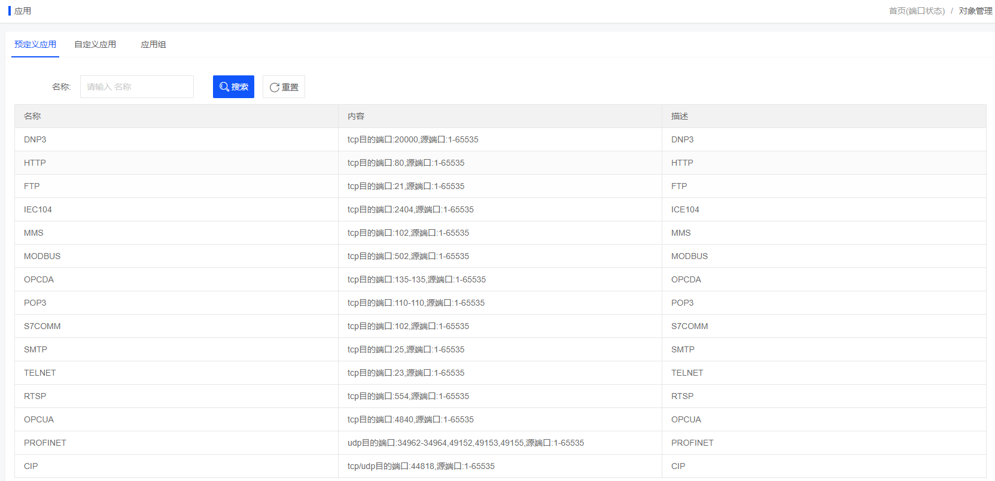The width and height of the screenshot is (995, 481).
Task: Click content cell with port 25
Action: click(500, 349)
